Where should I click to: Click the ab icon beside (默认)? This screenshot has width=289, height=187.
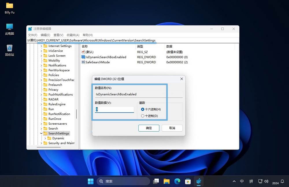(x=83, y=52)
